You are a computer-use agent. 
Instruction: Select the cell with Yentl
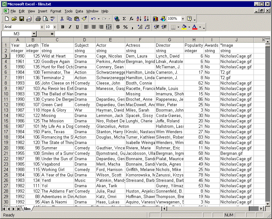point(57,180)
